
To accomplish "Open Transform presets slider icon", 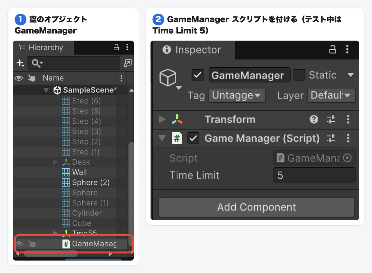I will pos(331,119).
